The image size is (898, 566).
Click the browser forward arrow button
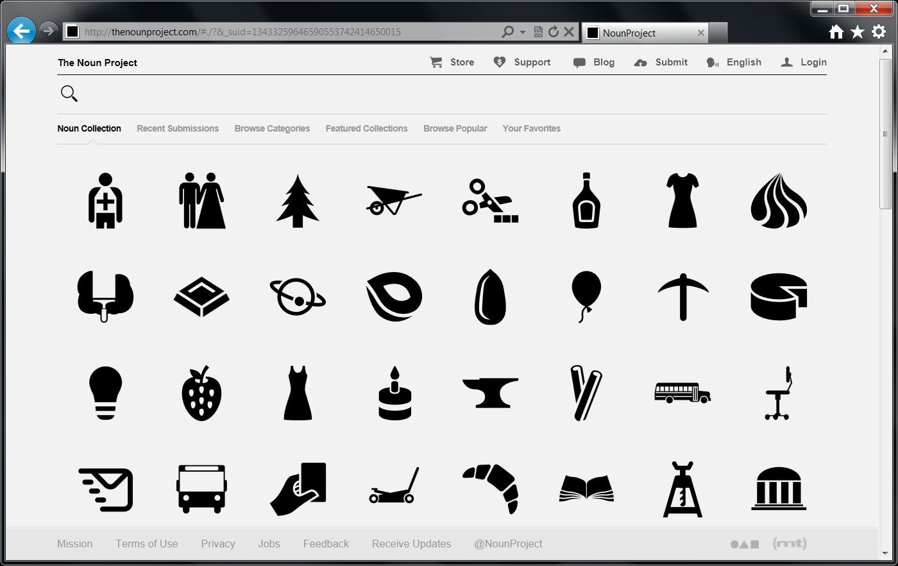point(48,31)
